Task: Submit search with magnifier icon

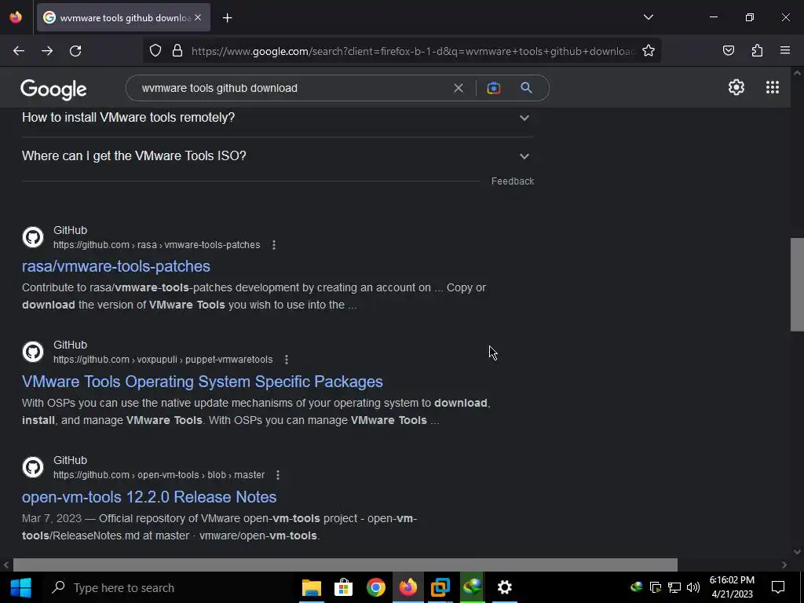Action: (x=526, y=88)
